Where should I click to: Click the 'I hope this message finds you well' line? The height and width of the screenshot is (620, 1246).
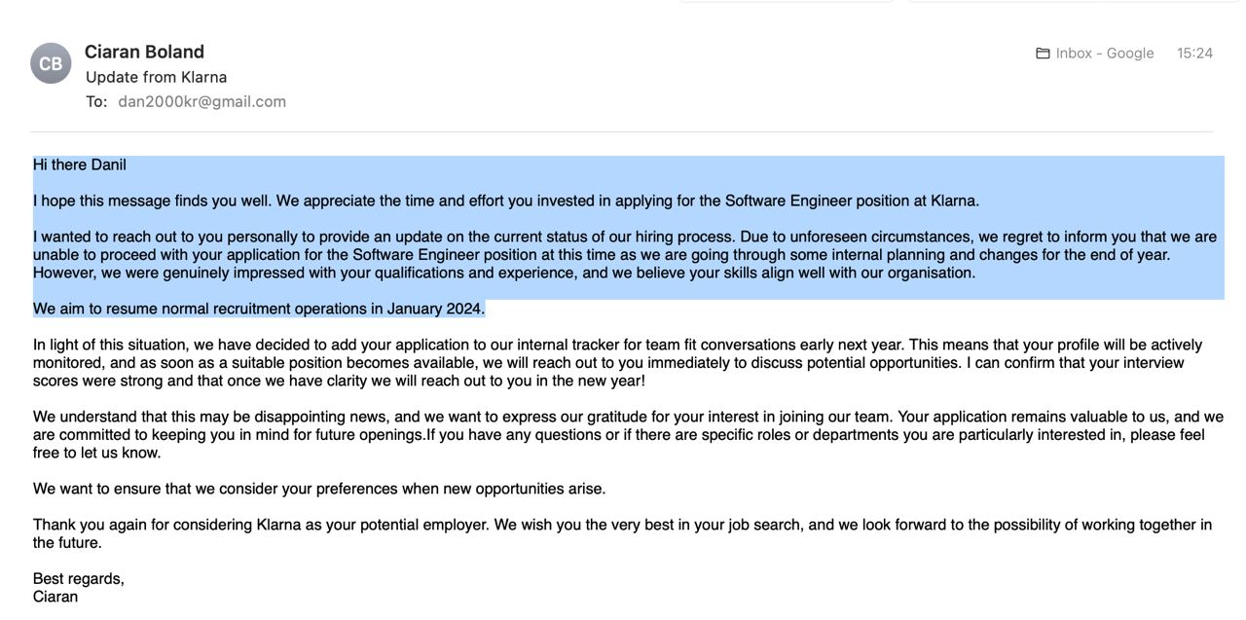pos(506,201)
